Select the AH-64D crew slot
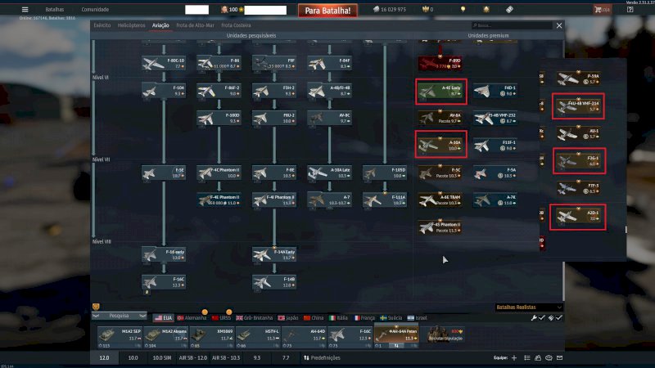 (x=304, y=337)
